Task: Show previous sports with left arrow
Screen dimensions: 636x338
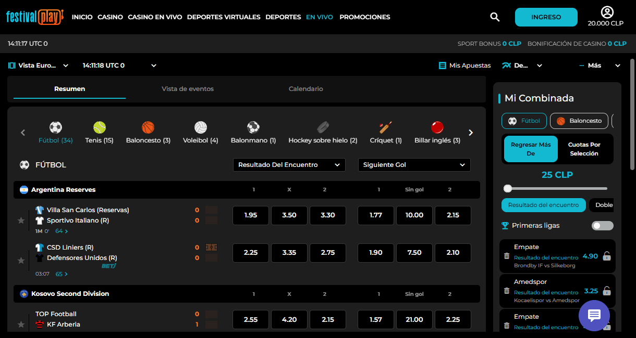Action: [x=23, y=133]
